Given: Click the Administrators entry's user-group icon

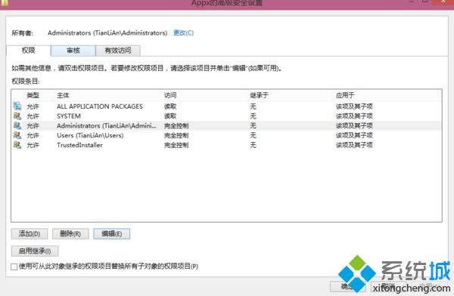Looking at the screenshot, I should 17,125.
